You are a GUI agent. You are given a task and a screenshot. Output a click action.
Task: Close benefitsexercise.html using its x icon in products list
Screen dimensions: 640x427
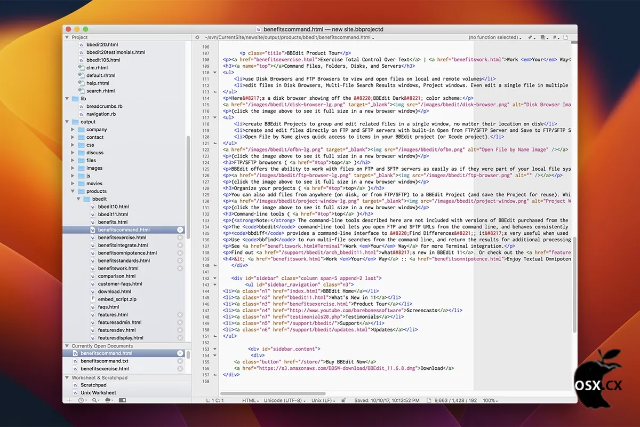click(x=180, y=238)
